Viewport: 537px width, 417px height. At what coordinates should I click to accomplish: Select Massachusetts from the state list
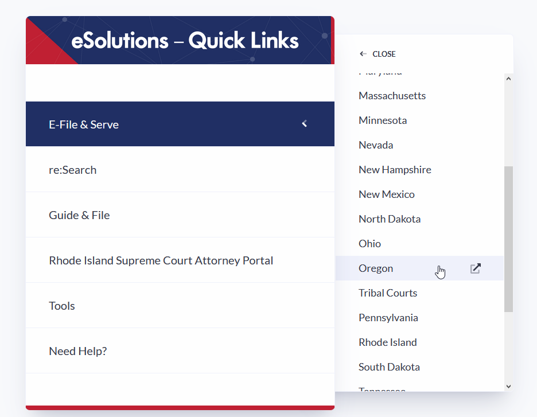392,95
